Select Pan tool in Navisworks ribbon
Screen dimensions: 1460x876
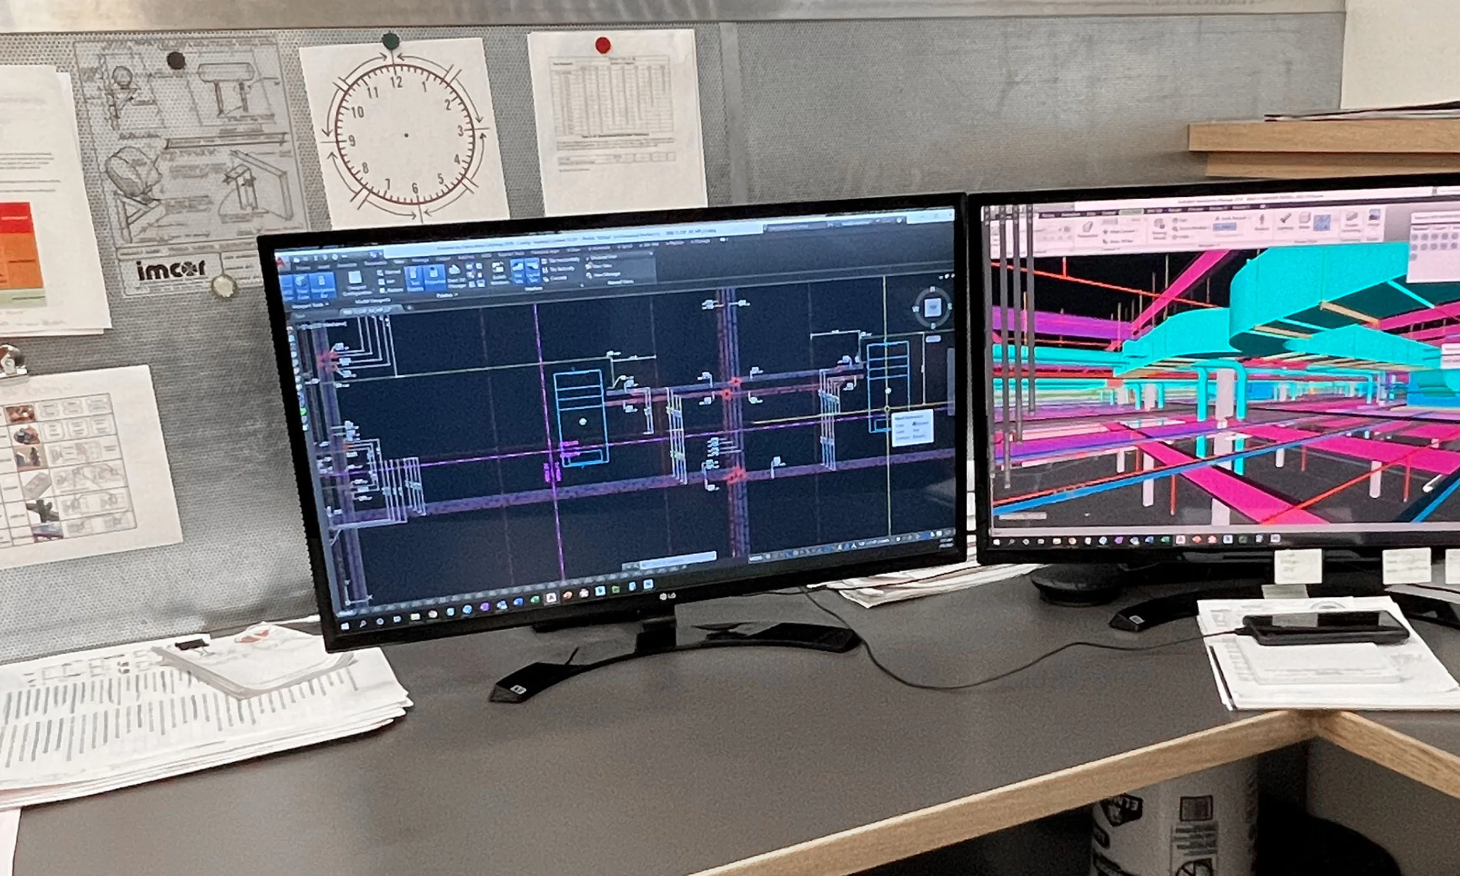(1180, 220)
